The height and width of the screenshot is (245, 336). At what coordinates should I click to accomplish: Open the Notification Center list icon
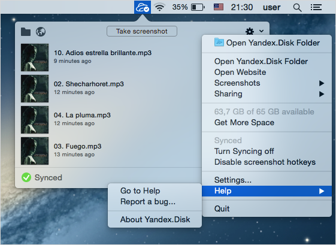pyautogui.click(x=316, y=8)
